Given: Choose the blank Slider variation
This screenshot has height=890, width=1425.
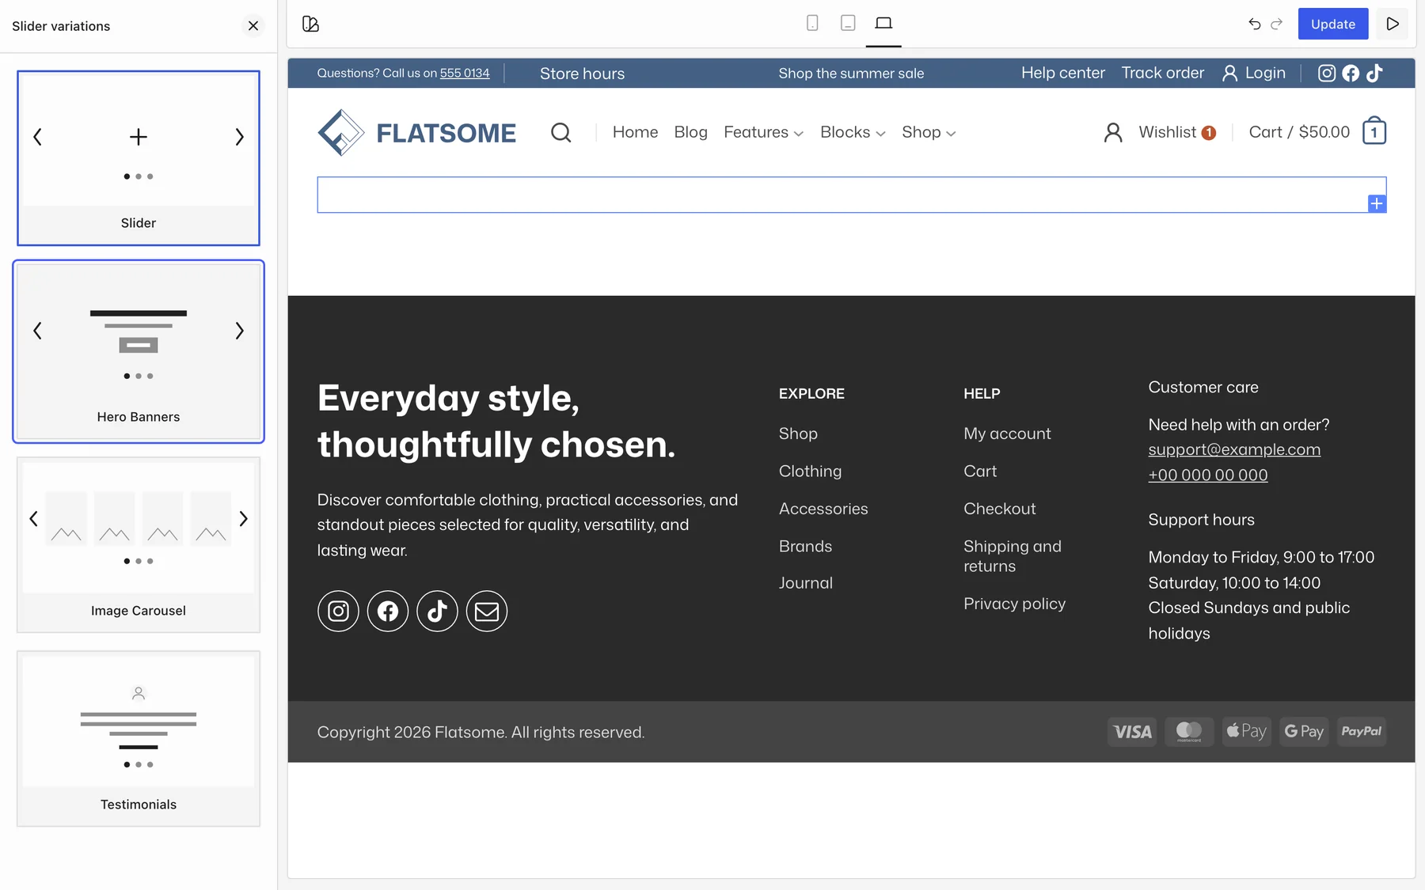Looking at the screenshot, I should (x=139, y=158).
